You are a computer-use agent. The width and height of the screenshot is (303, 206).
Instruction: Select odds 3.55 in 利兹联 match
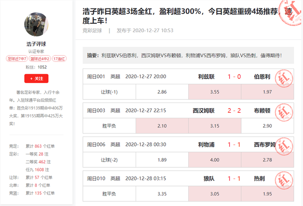pyautogui.click(x=215, y=92)
